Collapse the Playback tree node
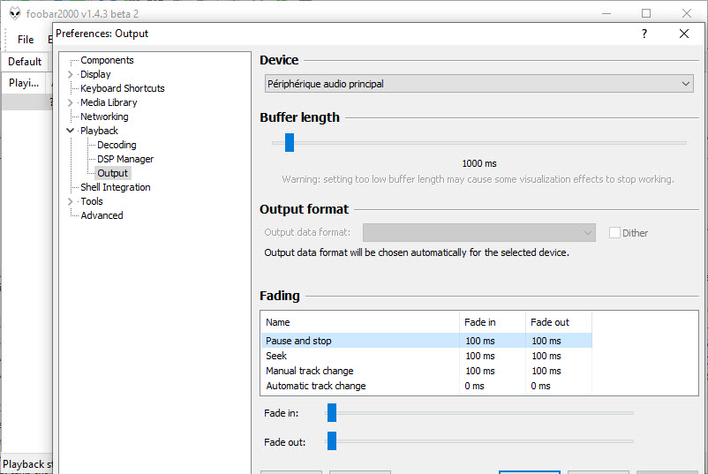708x474 pixels. pyautogui.click(x=71, y=131)
